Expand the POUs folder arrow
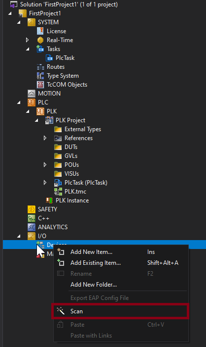Screen dimensions: 206x347 (x=45, y=165)
